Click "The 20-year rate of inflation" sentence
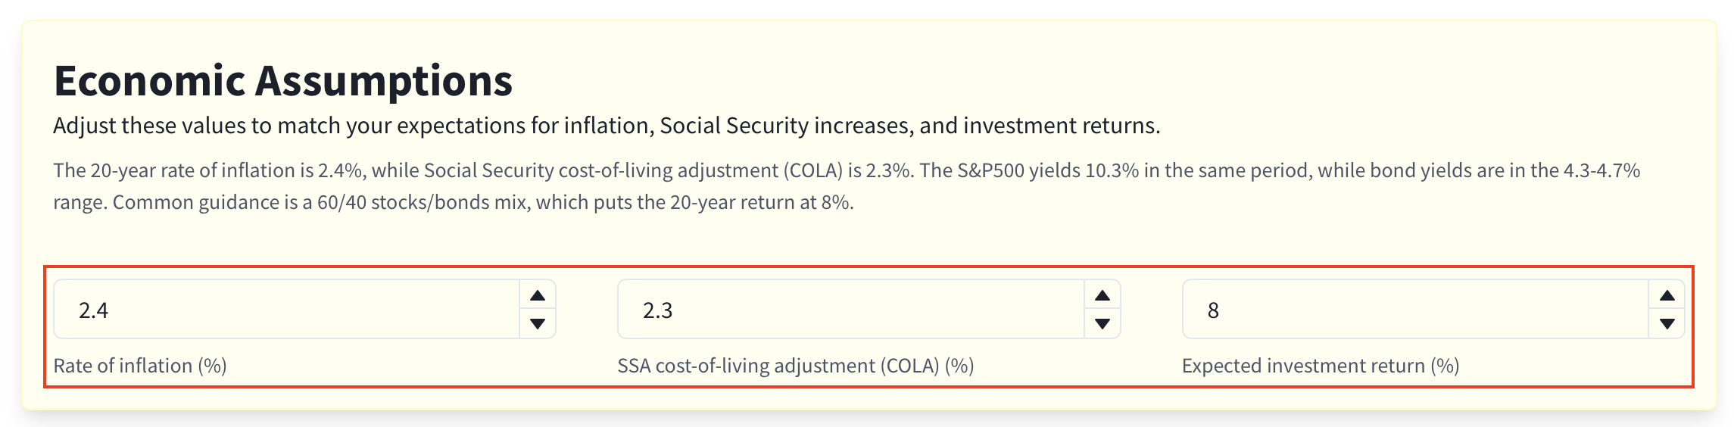Image resolution: width=1734 pixels, height=427 pixels. [182, 170]
